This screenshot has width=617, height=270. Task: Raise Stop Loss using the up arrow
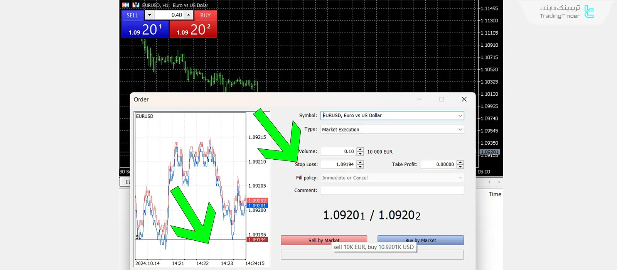pyautogui.click(x=360, y=162)
